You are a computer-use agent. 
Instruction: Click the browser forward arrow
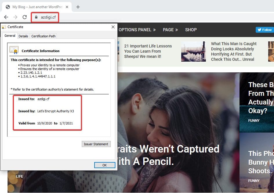point(15,17)
